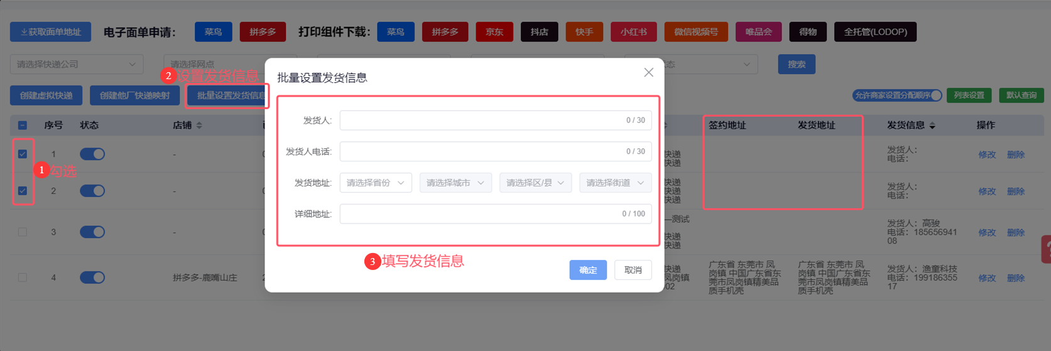Open the 请选择街道 dropdown
This screenshot has height=351, width=1051.
pyautogui.click(x=616, y=183)
